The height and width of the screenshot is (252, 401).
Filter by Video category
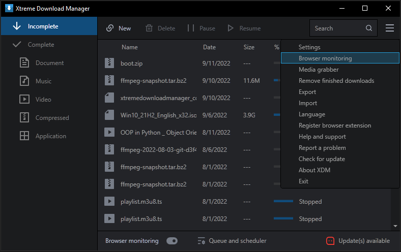[49, 99]
